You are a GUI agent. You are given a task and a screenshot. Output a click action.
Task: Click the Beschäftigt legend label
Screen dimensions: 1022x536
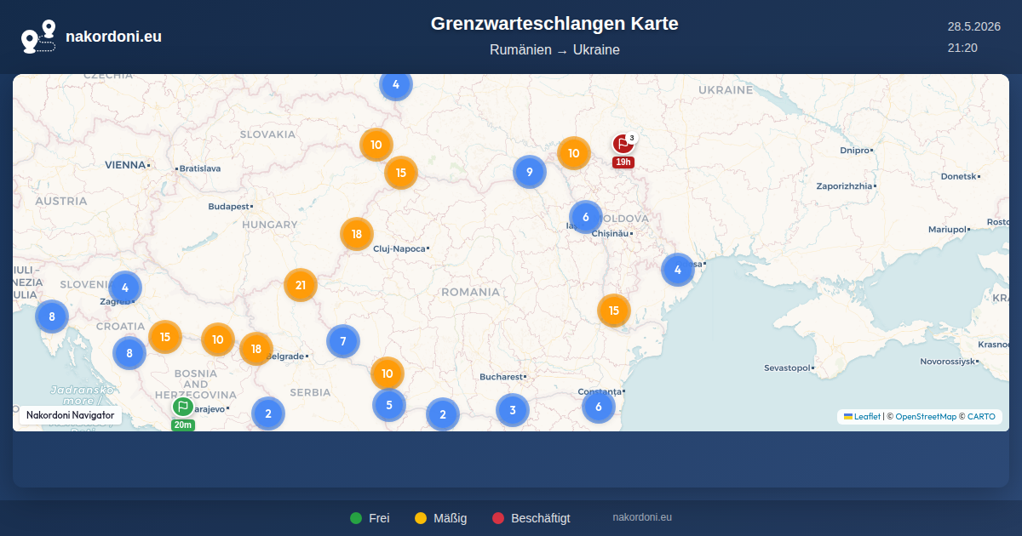pos(541,518)
